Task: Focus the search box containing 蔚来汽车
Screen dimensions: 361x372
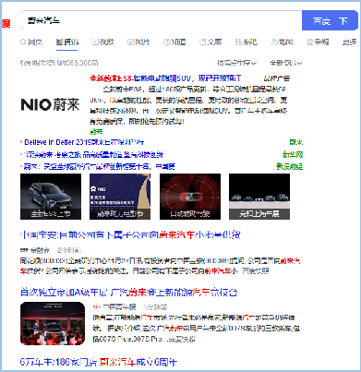Action: point(162,20)
